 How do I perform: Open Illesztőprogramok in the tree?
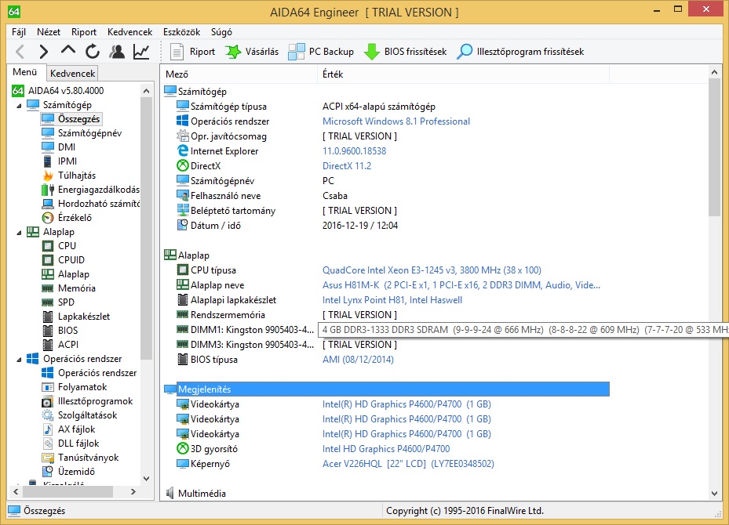coord(95,401)
